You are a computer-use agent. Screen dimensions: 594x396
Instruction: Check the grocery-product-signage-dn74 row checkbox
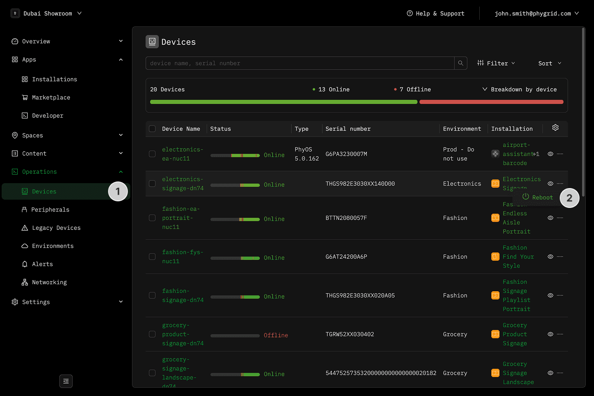tap(152, 334)
